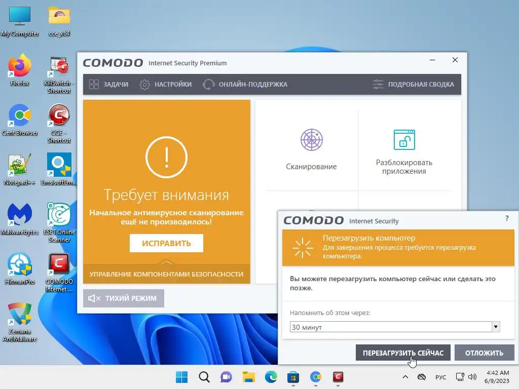Open the Chat app in taskbar
Viewport: 519px width, 389px height.
(227, 377)
